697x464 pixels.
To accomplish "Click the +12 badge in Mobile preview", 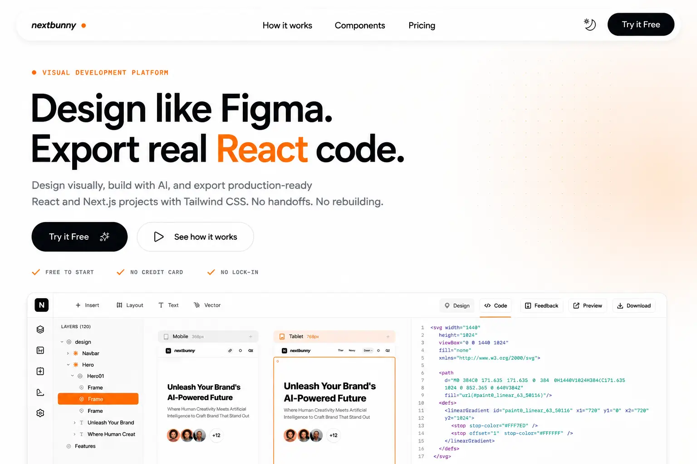I will click(x=216, y=435).
